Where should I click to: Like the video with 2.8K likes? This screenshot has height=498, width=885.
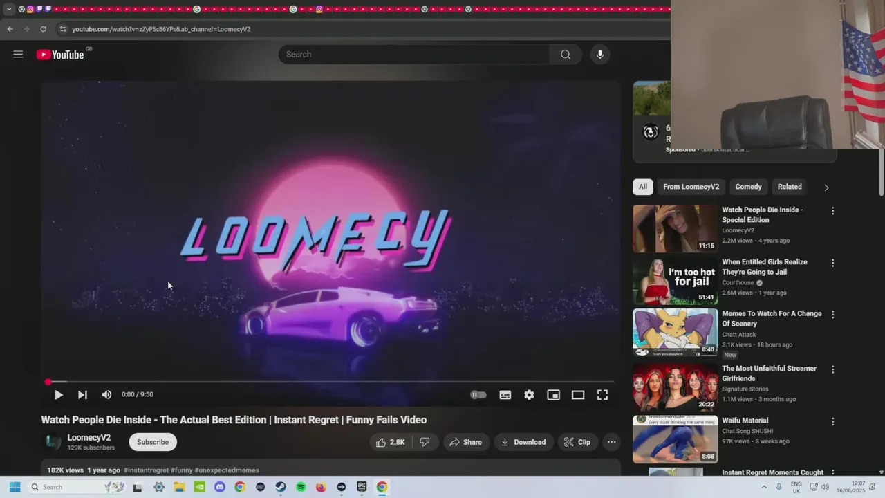[x=391, y=442]
